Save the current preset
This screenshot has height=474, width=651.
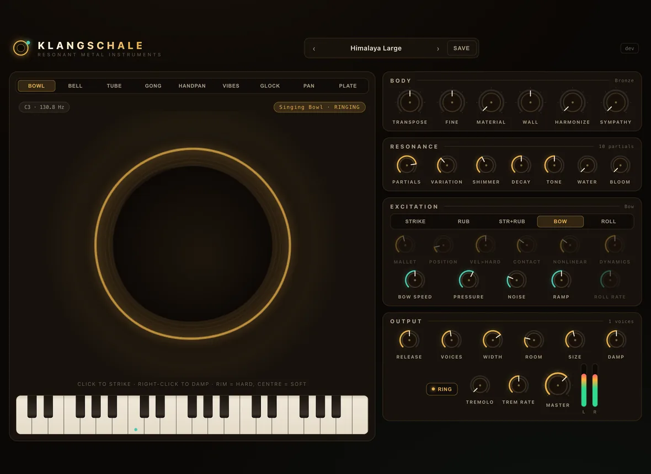(x=461, y=48)
